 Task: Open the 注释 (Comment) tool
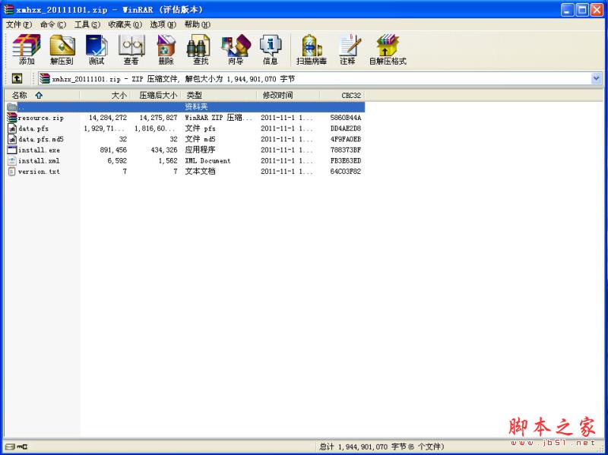(348, 49)
